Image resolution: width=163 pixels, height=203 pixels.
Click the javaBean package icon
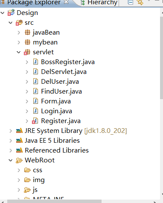coord(27,32)
